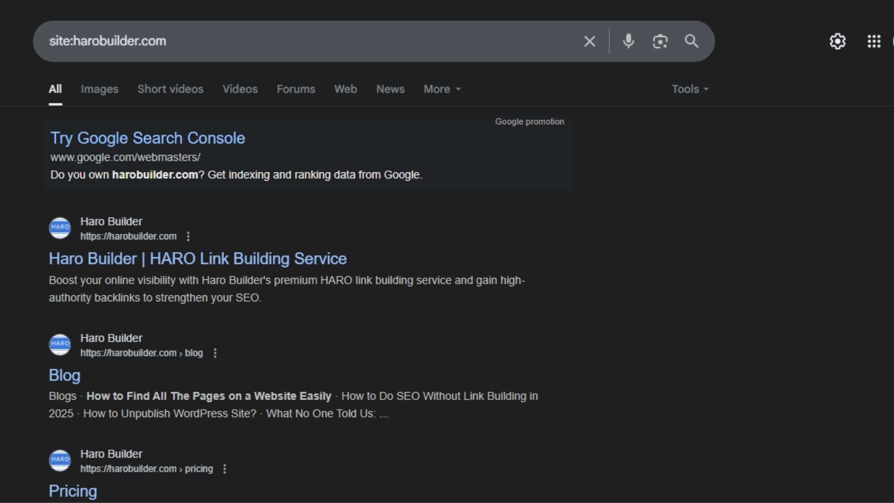Clear the search query with the X icon

(589, 41)
